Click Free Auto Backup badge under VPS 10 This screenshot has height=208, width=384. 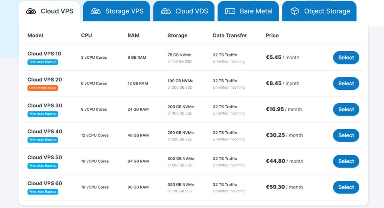click(x=43, y=62)
